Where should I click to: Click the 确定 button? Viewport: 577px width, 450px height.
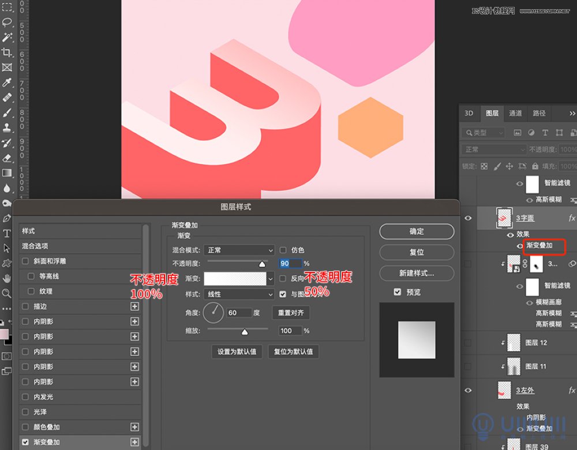click(x=416, y=231)
